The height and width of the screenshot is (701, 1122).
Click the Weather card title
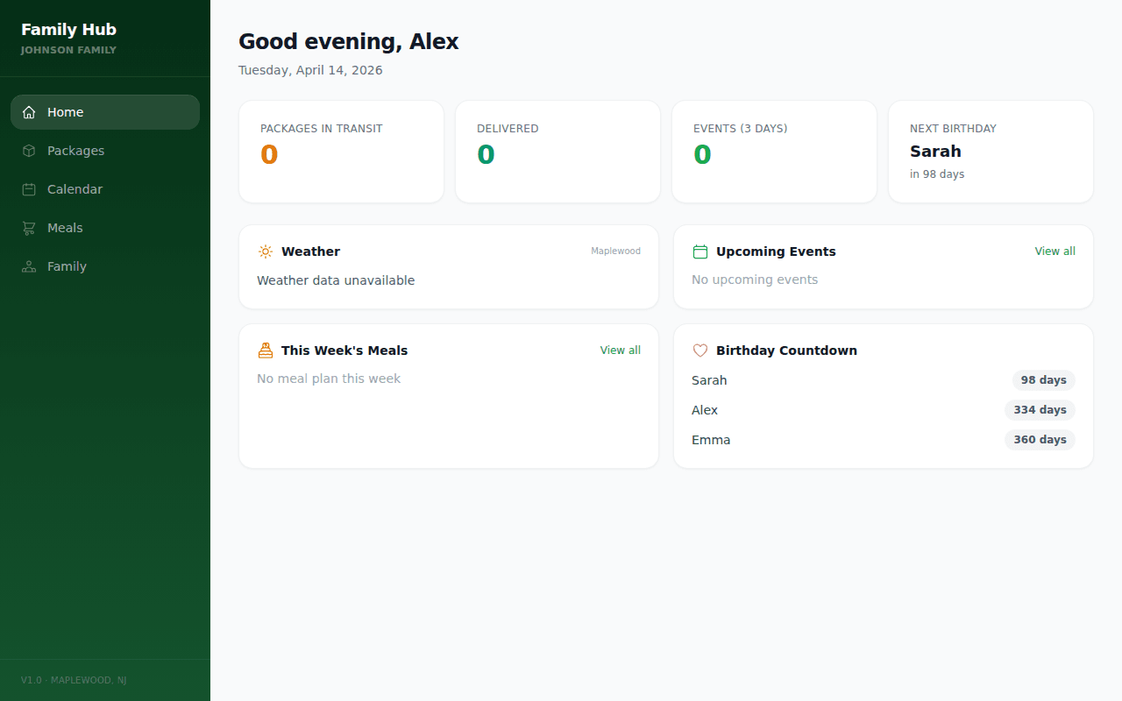pyautogui.click(x=310, y=251)
